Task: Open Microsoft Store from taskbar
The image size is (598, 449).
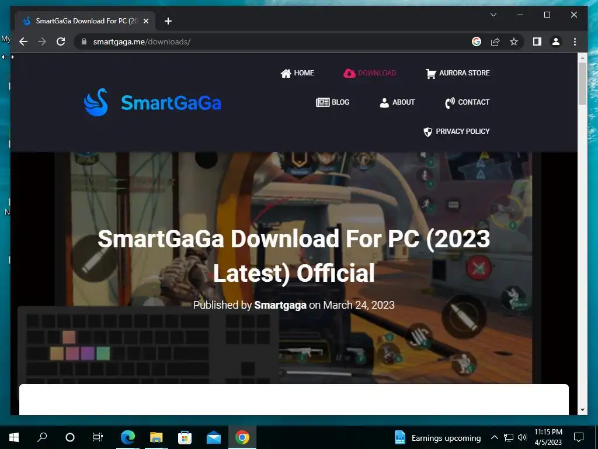Action: point(185,437)
